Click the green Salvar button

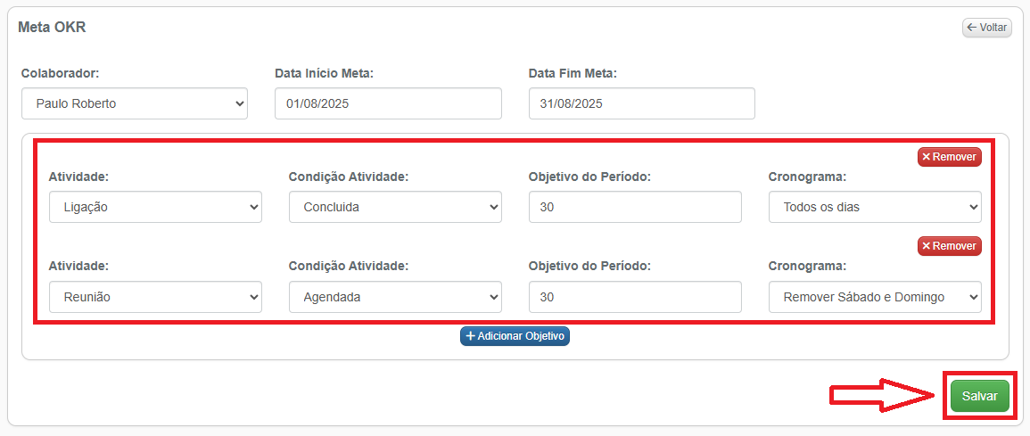tap(979, 396)
